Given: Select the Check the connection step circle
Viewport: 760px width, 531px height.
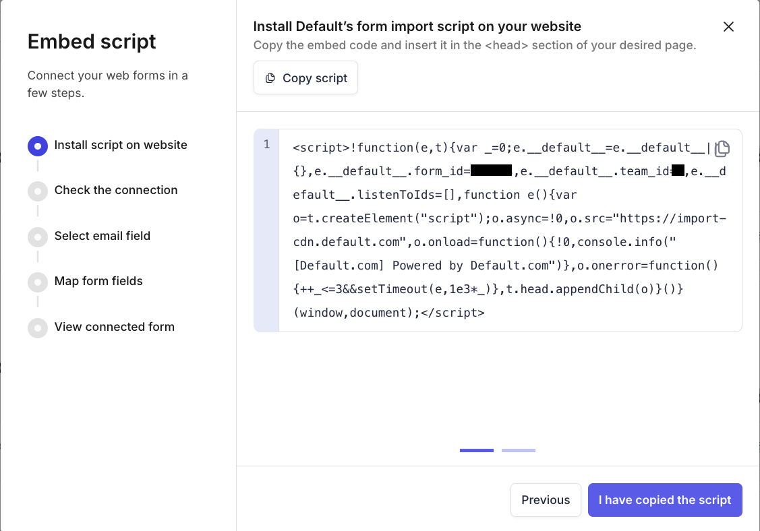Looking at the screenshot, I should click(x=38, y=191).
